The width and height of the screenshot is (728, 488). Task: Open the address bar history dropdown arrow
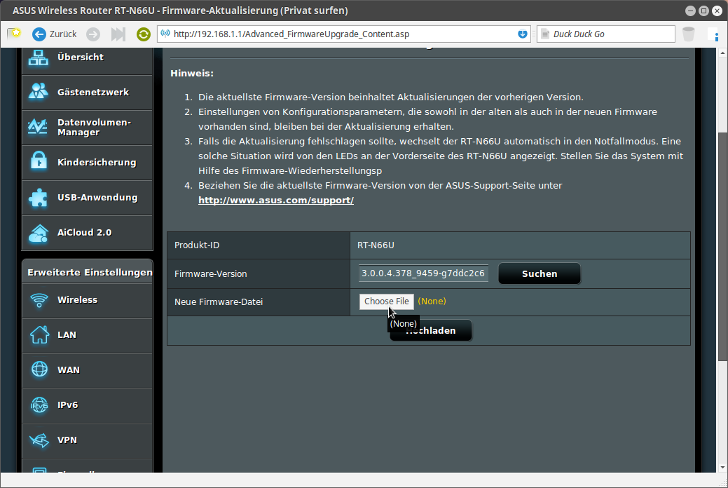click(522, 34)
